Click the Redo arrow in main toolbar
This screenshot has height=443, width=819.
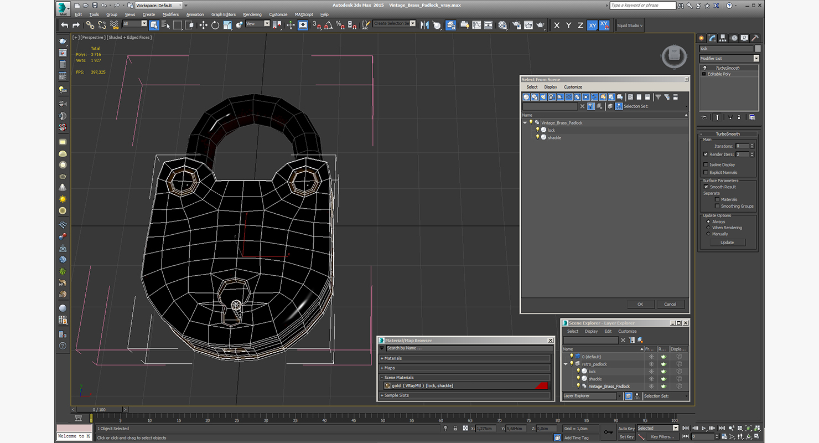[x=76, y=25]
